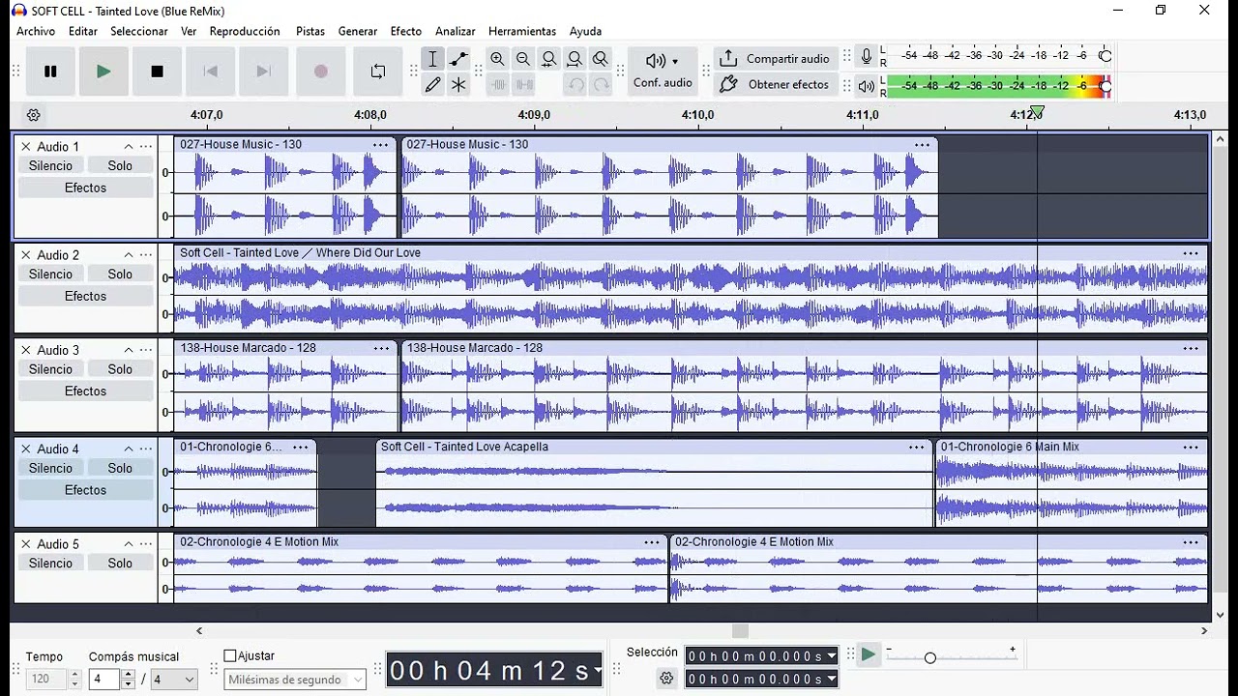This screenshot has width=1238, height=696.
Task: Close the Audio 1 track
Action: [26, 147]
